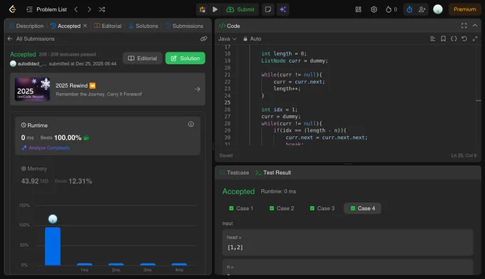485x279 pixels.
Task: Go back to All Submissions
Action: (31, 39)
